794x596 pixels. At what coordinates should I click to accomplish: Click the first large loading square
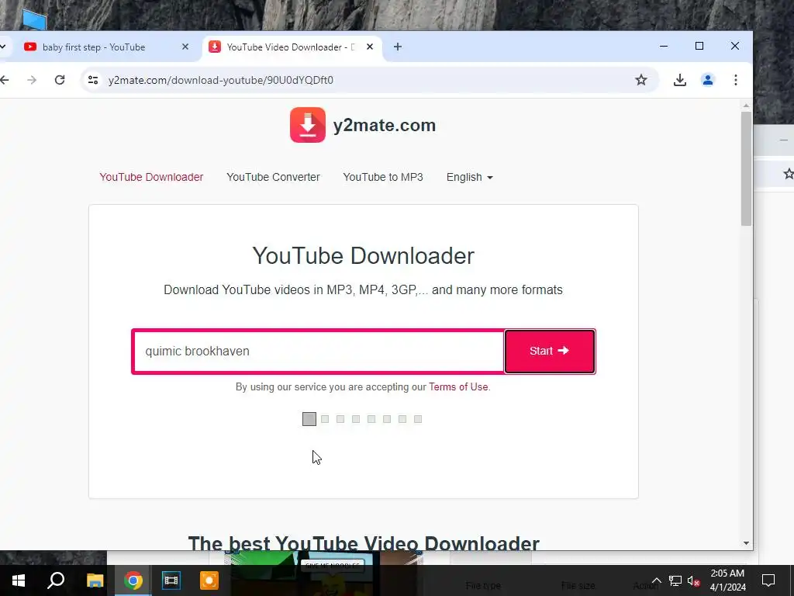[309, 419]
